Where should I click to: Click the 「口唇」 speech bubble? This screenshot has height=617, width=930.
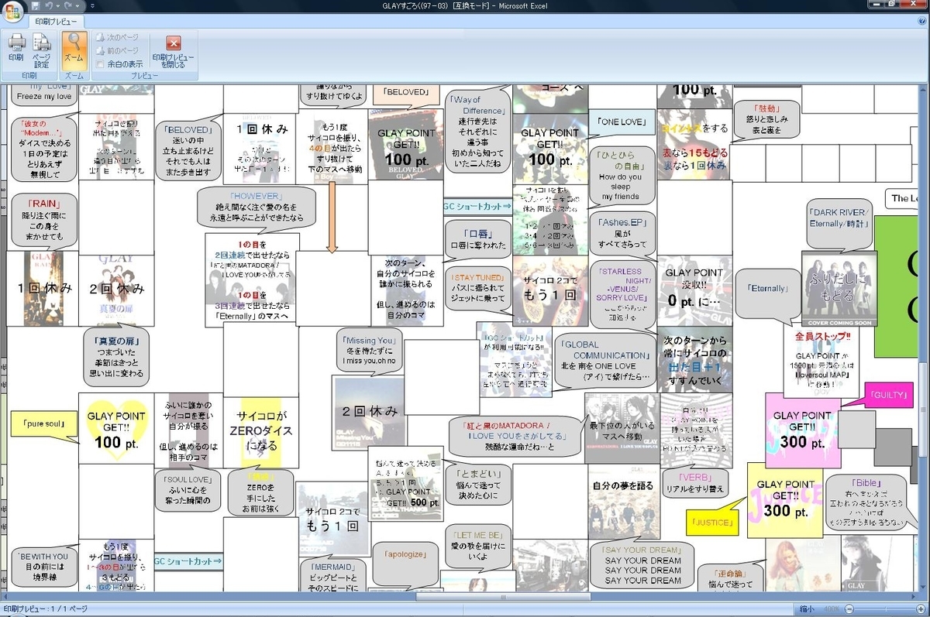478,238
